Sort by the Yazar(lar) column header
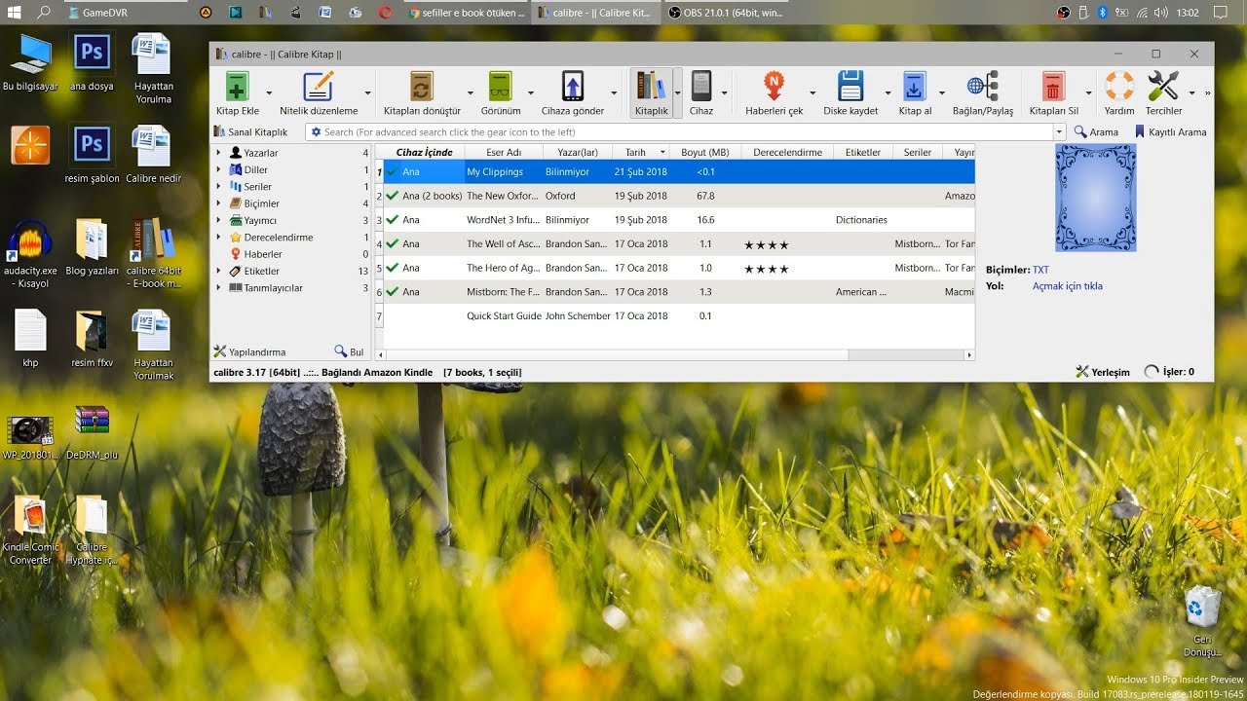The image size is (1247, 701). [578, 152]
